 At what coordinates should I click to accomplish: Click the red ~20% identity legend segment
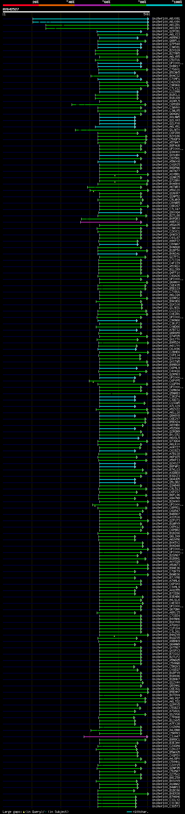[x=21, y=5]
